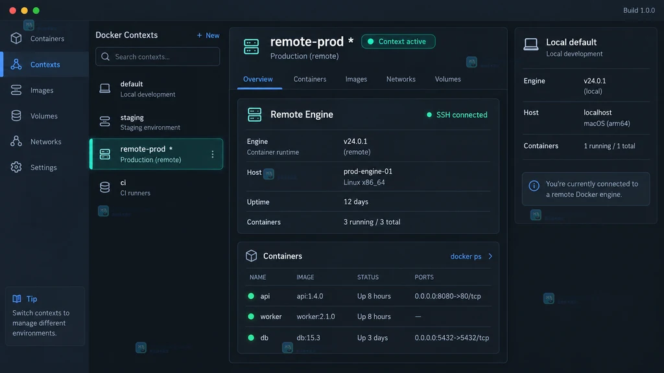Click the search magnifier icon
Image resolution: width=664 pixels, height=373 pixels.
[106, 57]
